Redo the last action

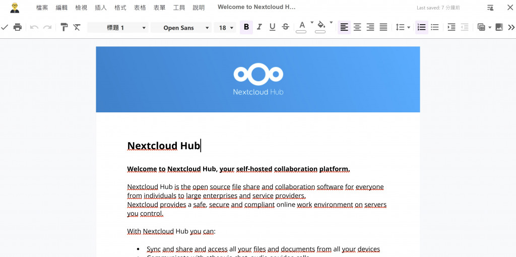[x=47, y=27]
